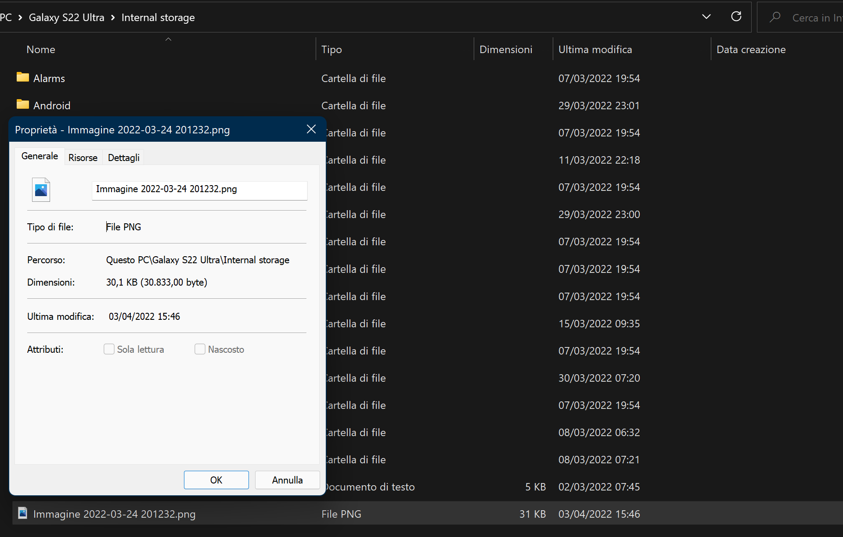This screenshot has height=537, width=843.
Task: Click the refresh icon in address bar
Action: [736, 17]
